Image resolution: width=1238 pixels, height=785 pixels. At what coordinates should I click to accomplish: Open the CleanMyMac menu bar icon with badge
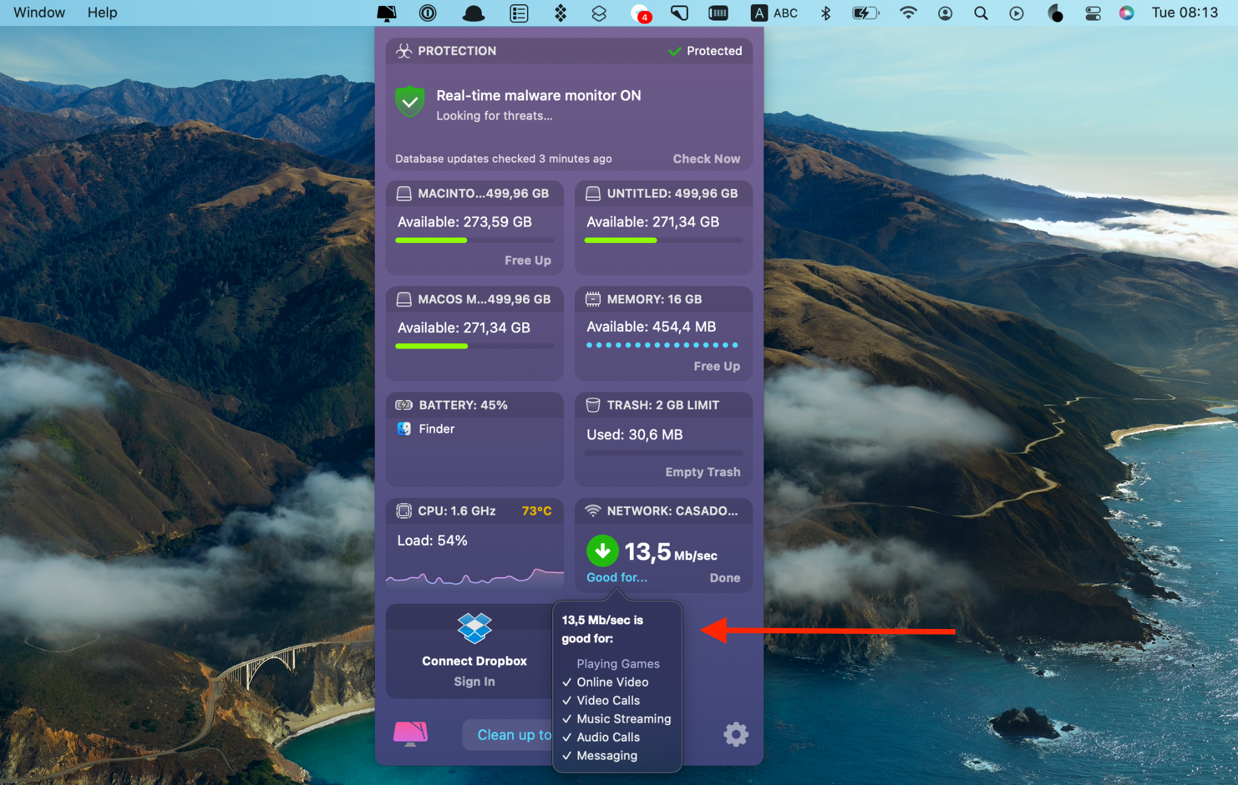641,13
